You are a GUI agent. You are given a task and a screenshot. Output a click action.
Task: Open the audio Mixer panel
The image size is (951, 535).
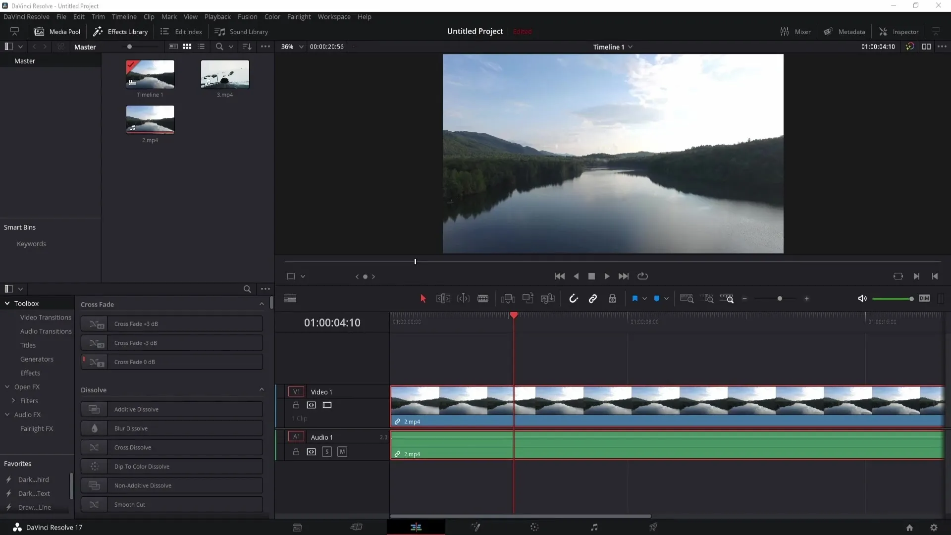(x=795, y=32)
